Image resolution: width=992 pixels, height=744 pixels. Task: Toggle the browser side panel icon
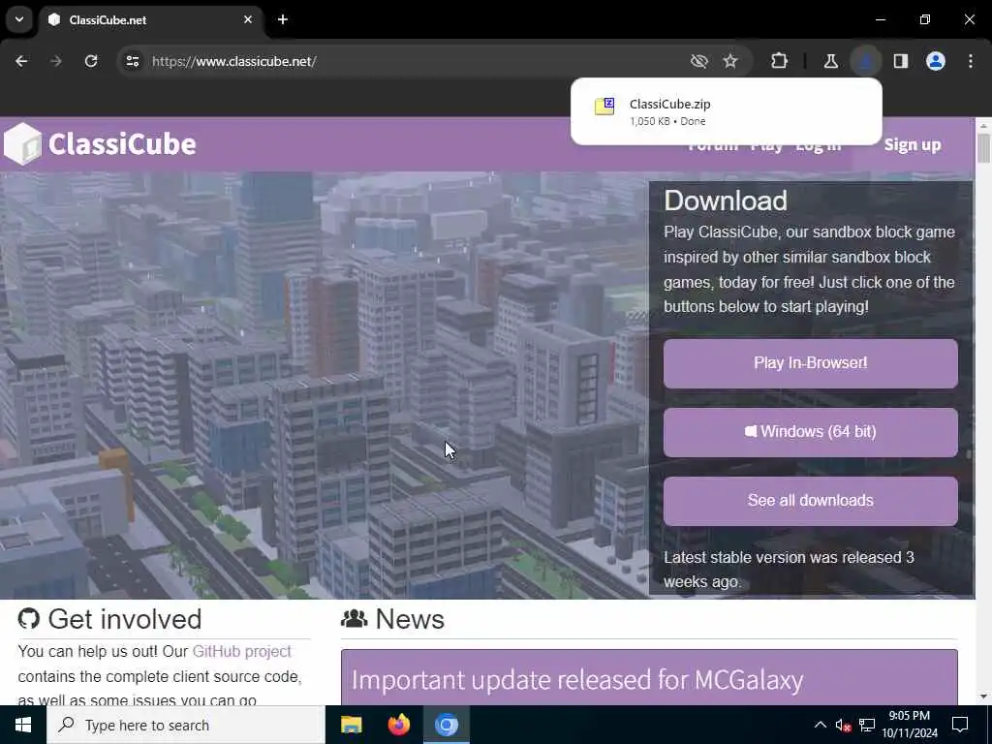(901, 61)
